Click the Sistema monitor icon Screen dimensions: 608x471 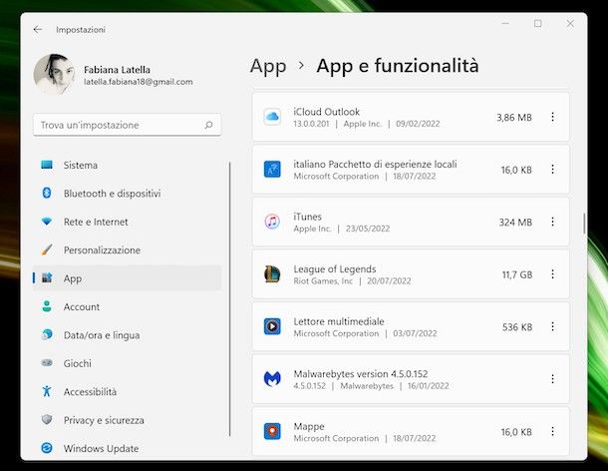[x=47, y=165]
